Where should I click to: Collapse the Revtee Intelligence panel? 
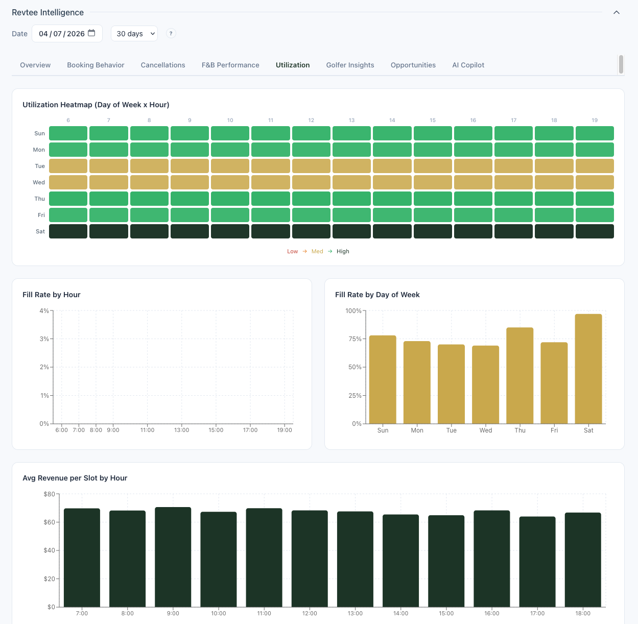(616, 12)
